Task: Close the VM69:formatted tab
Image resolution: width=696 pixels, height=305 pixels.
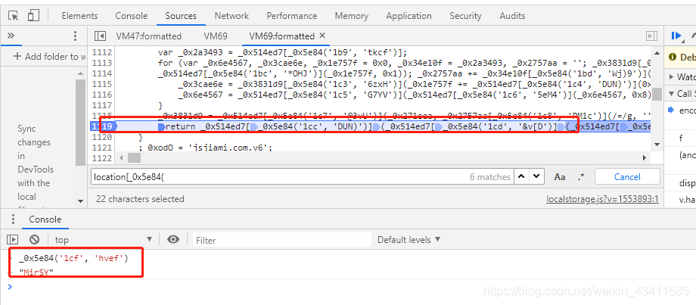Action: pyautogui.click(x=322, y=36)
